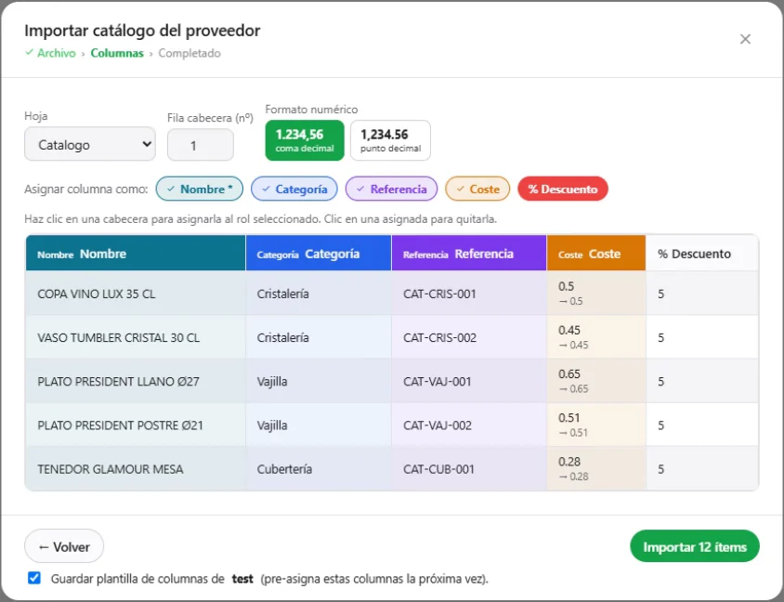Click the cell VASO TUMBLER CRISTAL 30 CL

tap(136, 337)
